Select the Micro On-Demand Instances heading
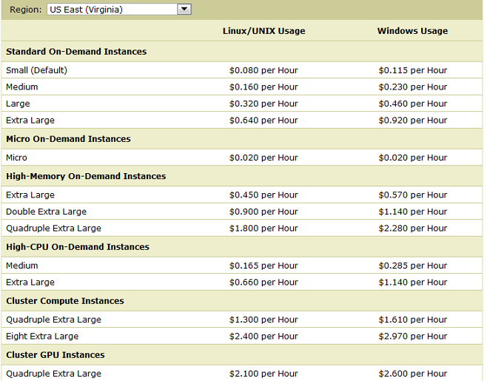487x381 pixels. [68, 139]
